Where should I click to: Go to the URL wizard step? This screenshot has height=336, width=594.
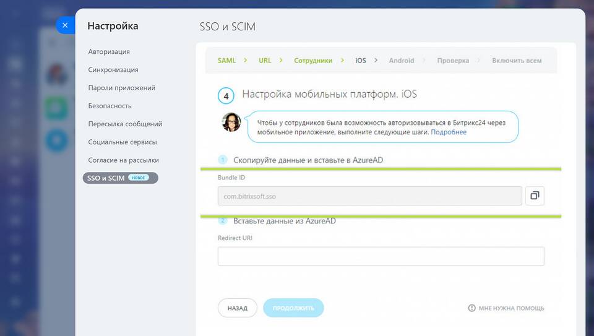point(265,60)
